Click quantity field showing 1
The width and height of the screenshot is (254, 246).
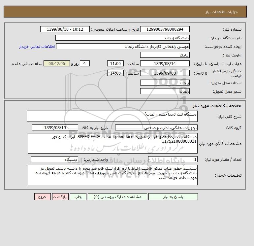click(x=173, y=159)
